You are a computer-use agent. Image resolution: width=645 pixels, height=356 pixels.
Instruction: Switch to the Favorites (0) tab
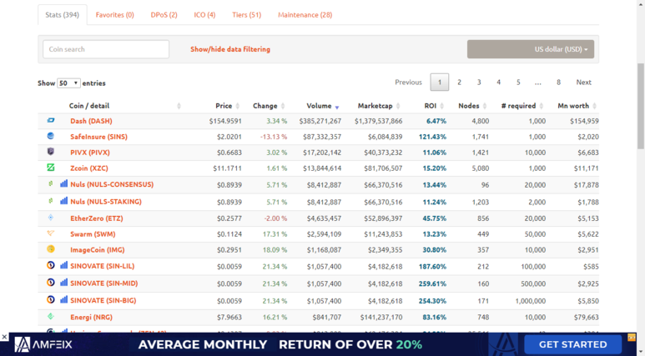[x=115, y=15]
